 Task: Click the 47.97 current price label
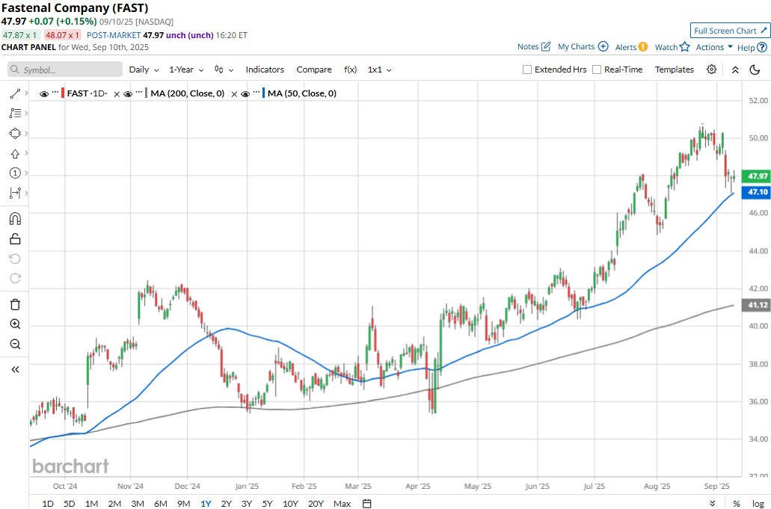(758, 176)
